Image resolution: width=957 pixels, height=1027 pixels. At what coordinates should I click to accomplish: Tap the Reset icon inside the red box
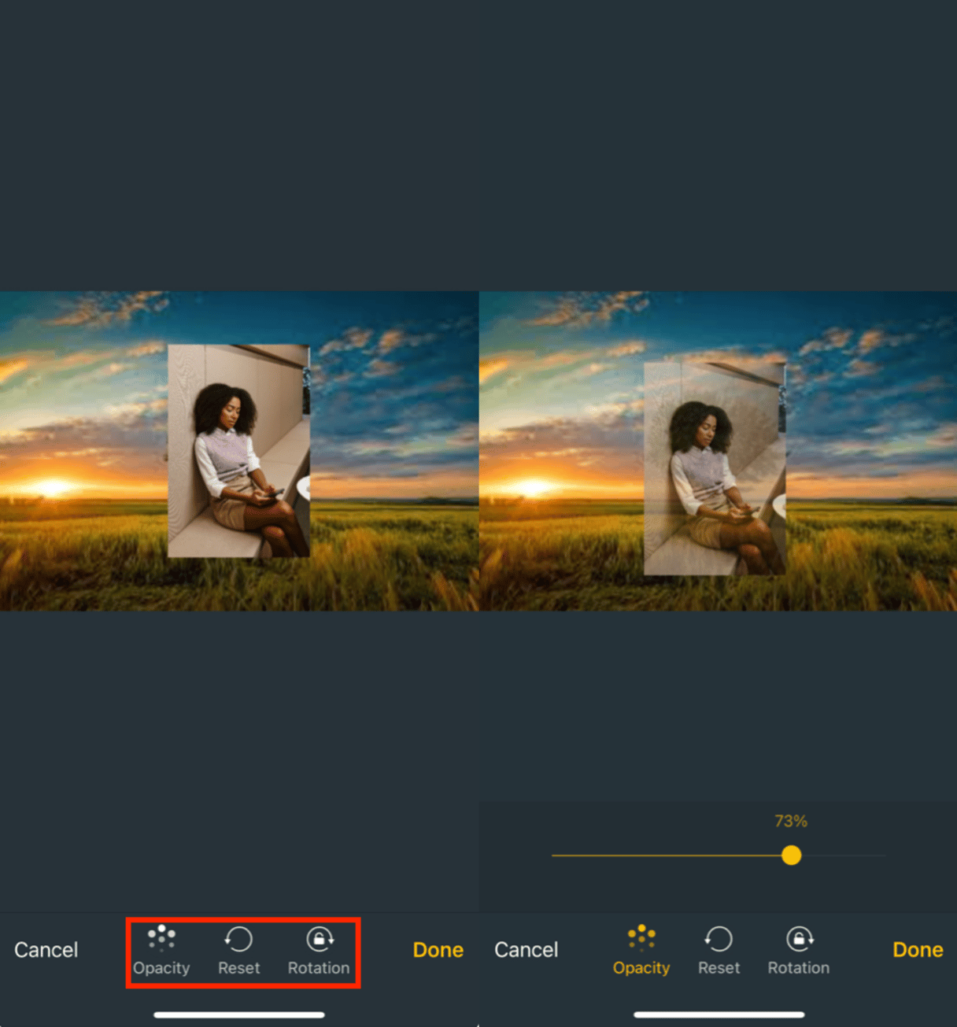[238, 939]
